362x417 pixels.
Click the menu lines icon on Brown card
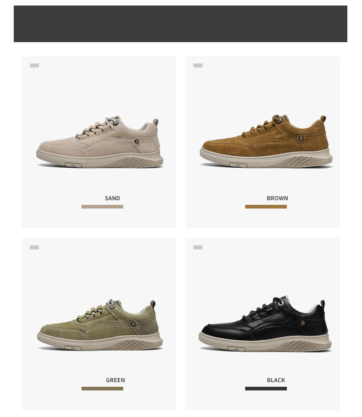click(198, 66)
